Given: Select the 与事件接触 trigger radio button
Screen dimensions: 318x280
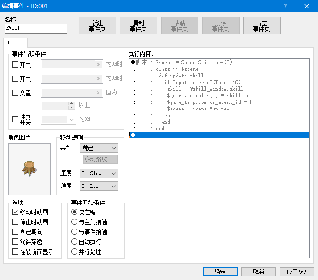Looking at the screenshot, I should tap(75, 231).
